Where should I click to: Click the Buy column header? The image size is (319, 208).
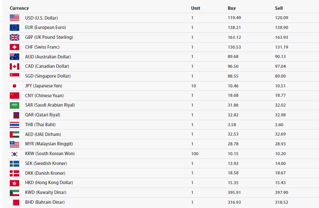(232, 8)
